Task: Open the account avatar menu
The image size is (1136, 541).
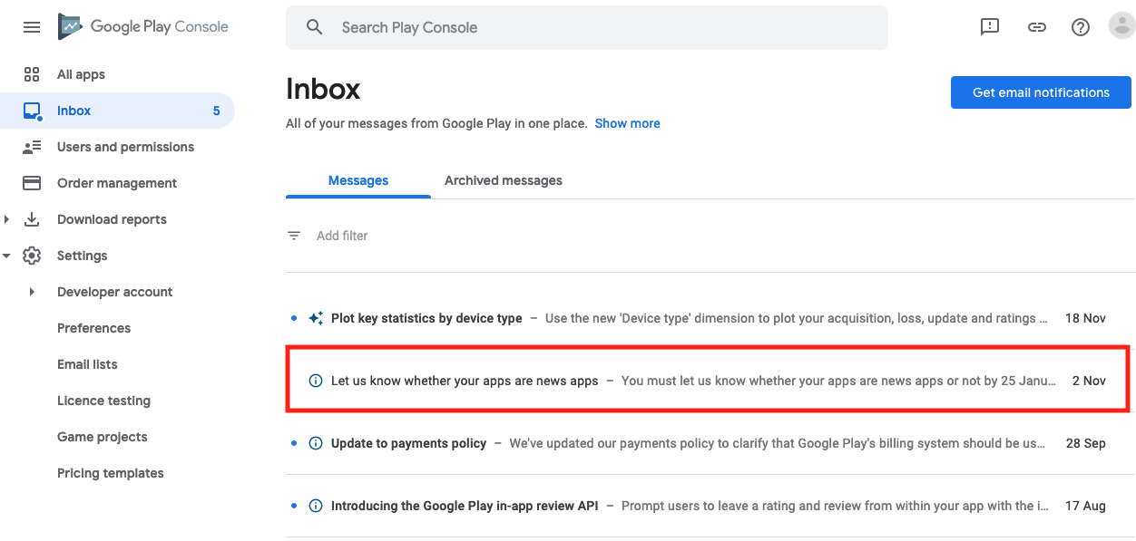Action: pyautogui.click(x=1122, y=26)
